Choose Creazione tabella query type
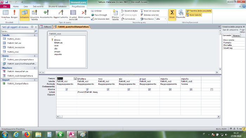 click(x=34, y=15)
